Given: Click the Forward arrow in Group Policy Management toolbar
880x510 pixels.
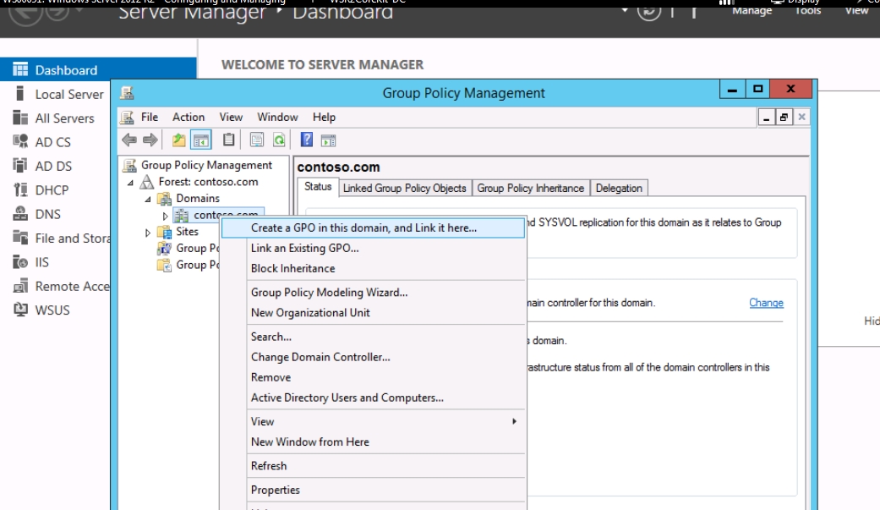Looking at the screenshot, I should (x=150, y=140).
